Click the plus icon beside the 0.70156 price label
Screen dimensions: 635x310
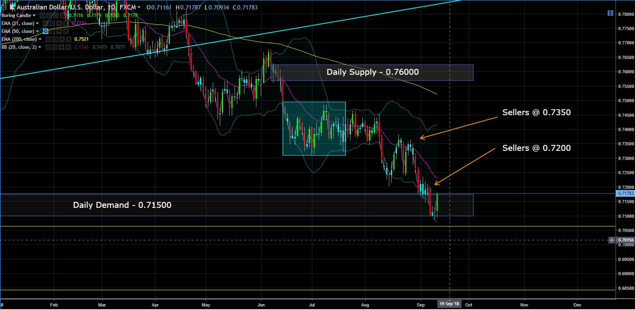click(612, 240)
